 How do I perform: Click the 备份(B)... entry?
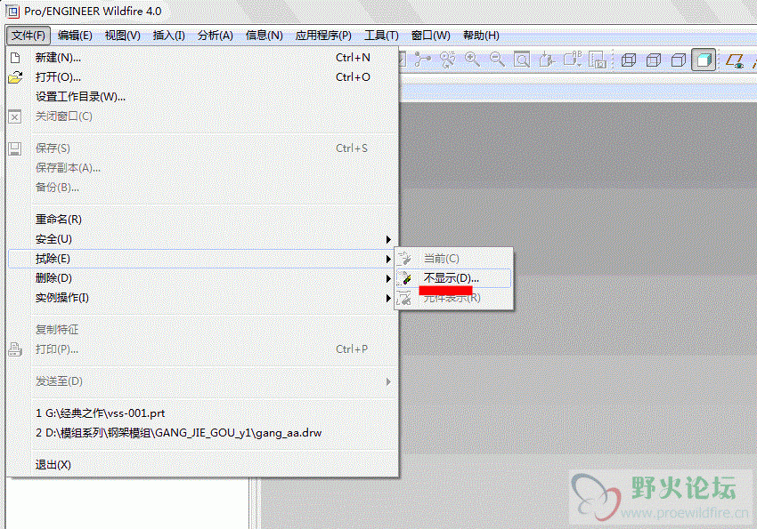coord(203,188)
